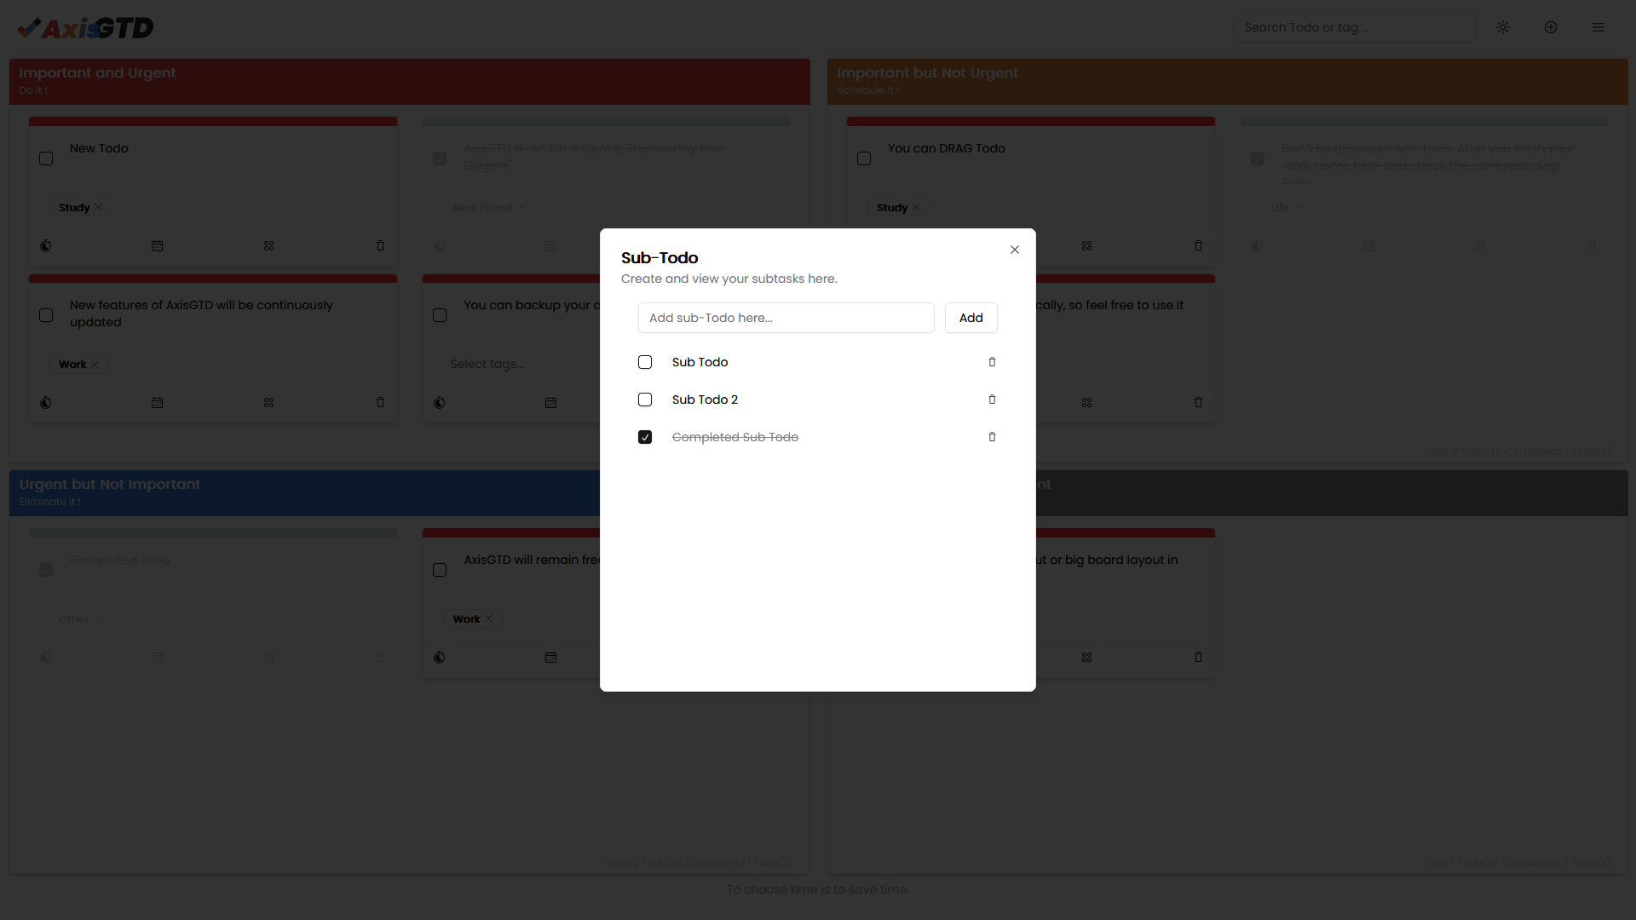Screen dimensions: 1636x920
Task: Delete the 'You can DRAG Todo' card
Action: point(1198,245)
